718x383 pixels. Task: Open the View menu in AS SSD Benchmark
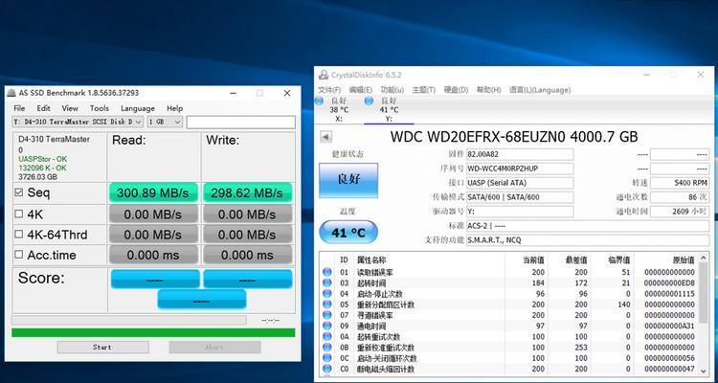pos(70,108)
